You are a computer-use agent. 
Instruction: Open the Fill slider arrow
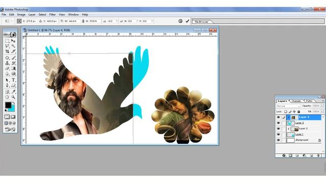(322, 112)
